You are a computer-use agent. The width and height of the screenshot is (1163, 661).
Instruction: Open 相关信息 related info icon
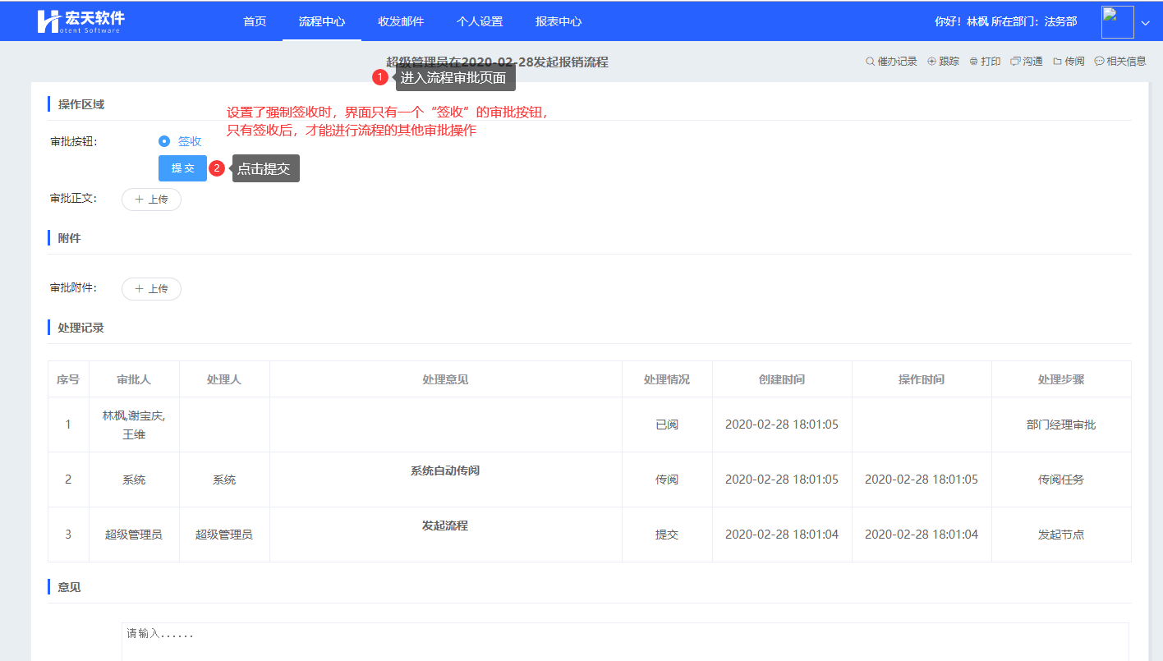pyautogui.click(x=1099, y=62)
